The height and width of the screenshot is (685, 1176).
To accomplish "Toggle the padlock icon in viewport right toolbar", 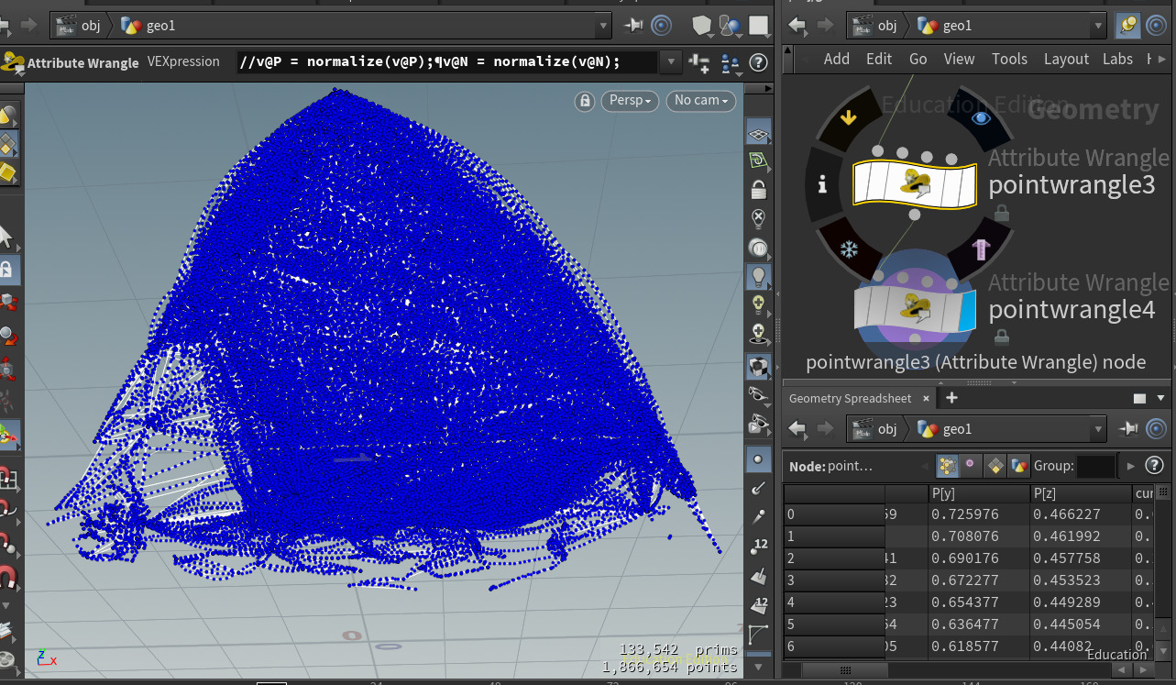I will click(758, 191).
